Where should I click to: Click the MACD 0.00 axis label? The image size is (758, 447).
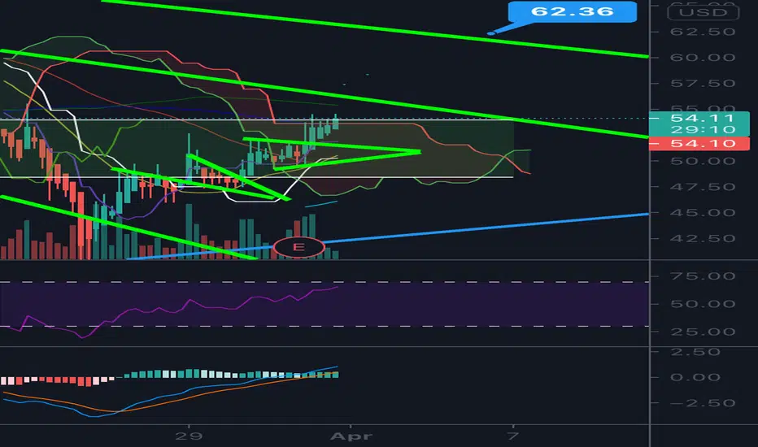695,377
